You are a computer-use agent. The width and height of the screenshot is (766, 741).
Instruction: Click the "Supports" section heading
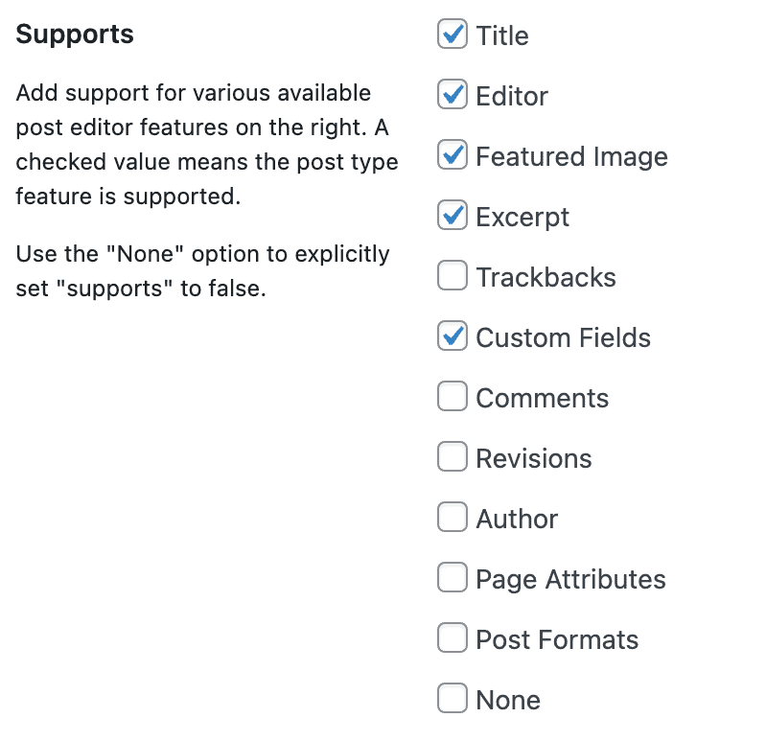click(x=75, y=35)
